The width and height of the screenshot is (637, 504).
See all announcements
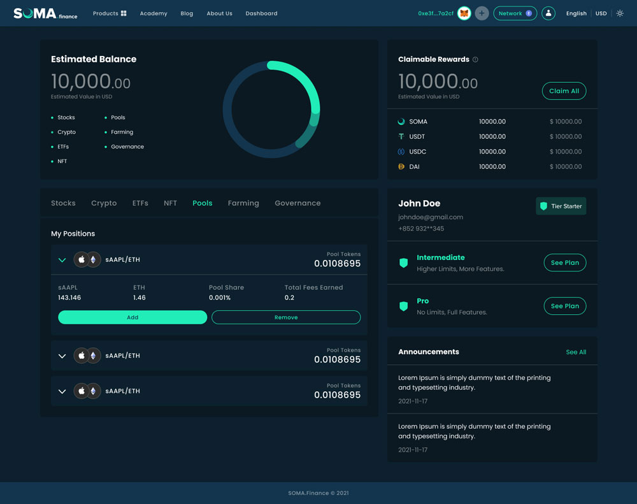576,352
